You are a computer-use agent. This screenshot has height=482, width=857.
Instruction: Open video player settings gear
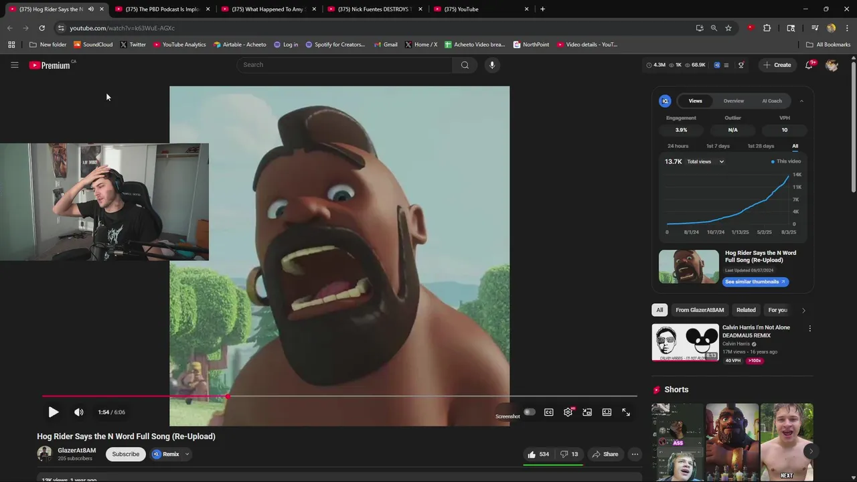[568, 412]
